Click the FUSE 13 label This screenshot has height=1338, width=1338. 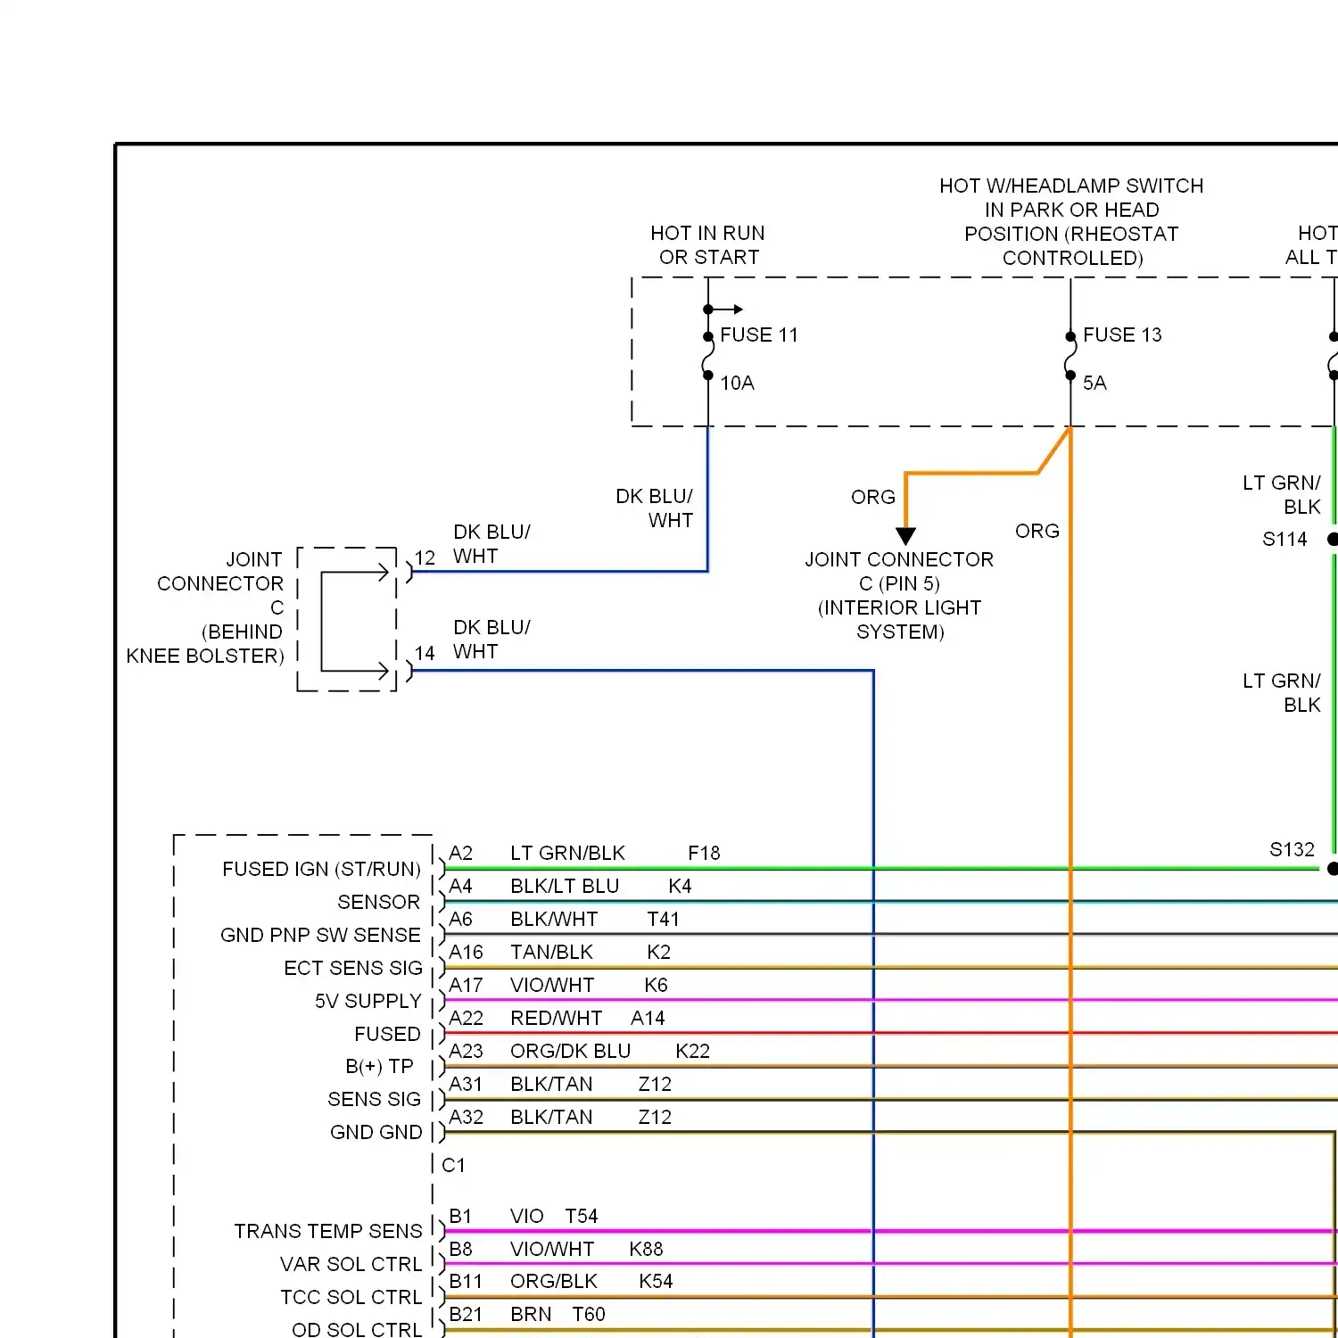click(x=1122, y=334)
